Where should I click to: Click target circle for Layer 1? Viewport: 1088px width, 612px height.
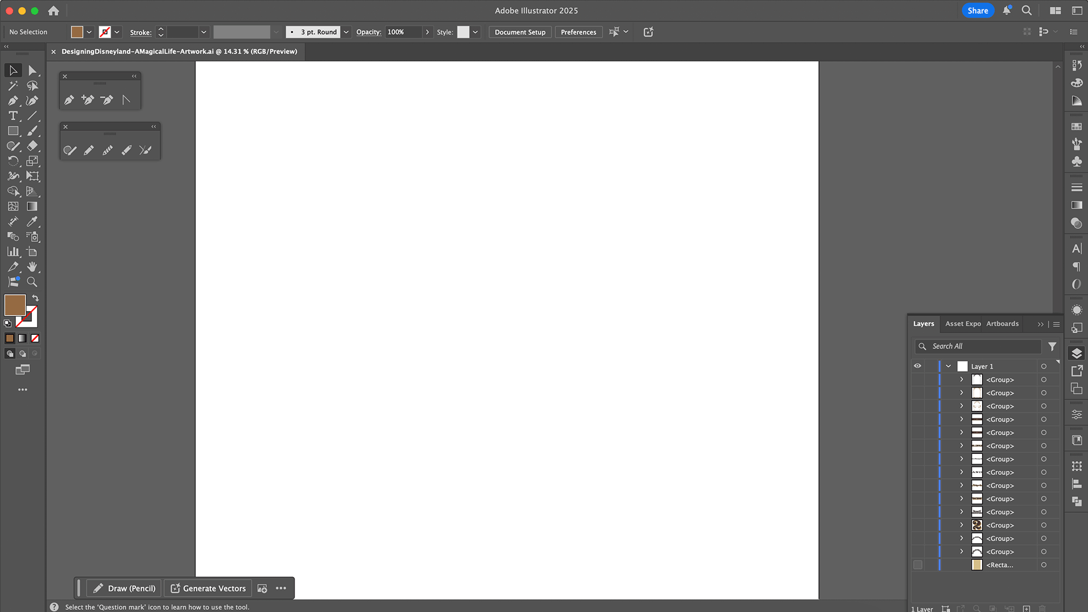pos(1043,367)
